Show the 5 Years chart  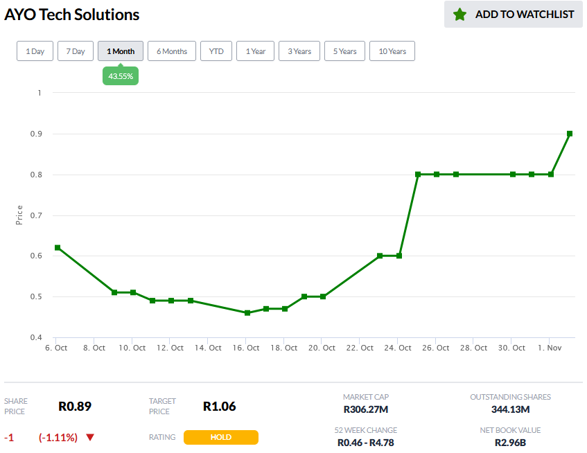click(x=345, y=51)
